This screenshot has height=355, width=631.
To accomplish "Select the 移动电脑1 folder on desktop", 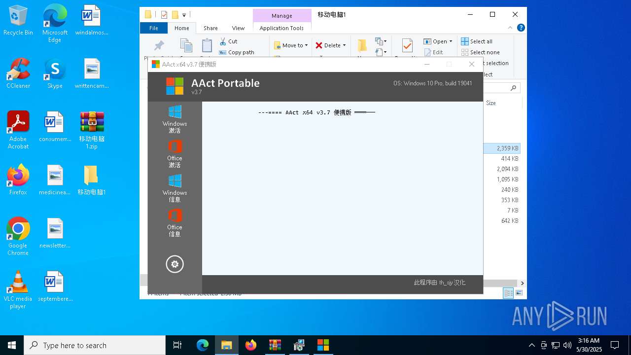I will point(92,180).
